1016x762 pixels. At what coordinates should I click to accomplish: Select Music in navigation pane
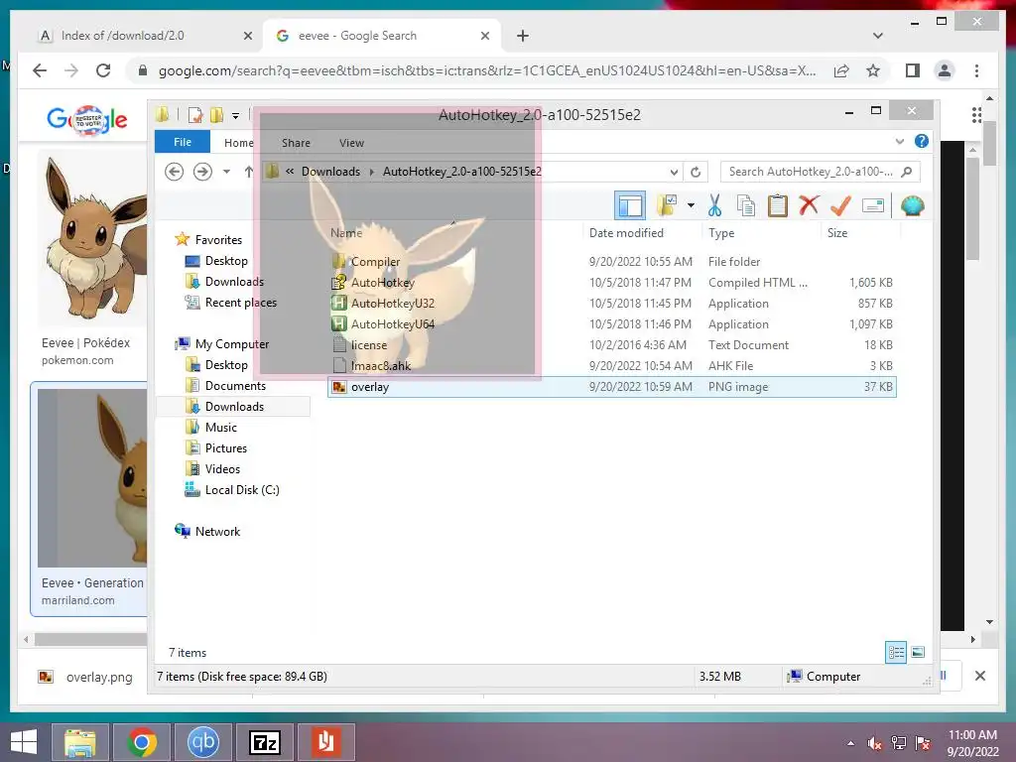(221, 427)
